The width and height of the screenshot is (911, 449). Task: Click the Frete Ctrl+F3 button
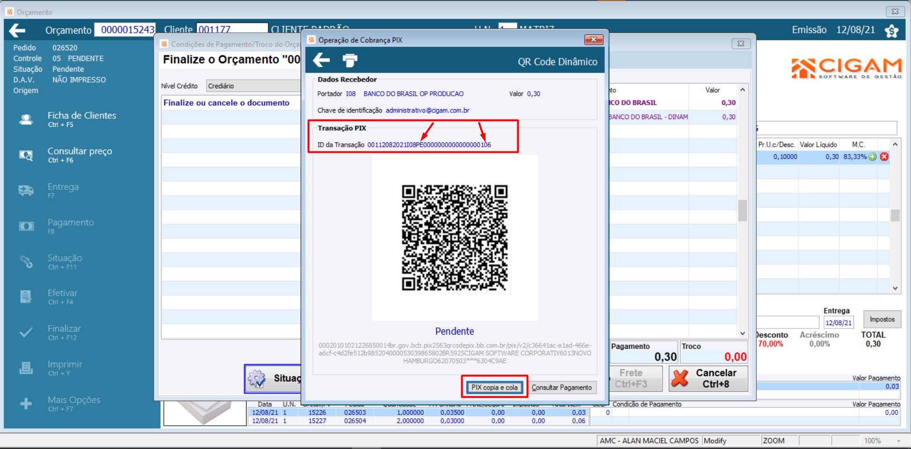(x=636, y=378)
